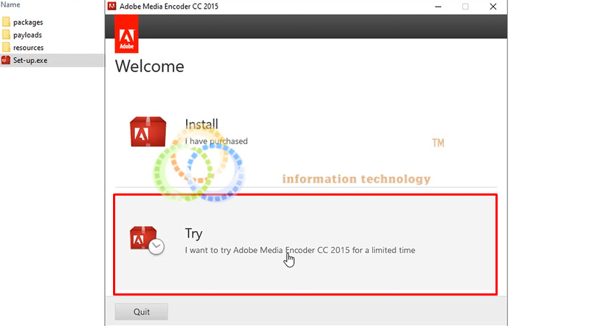Minimize the Adobe Media Encoder window
This screenshot has height=326, width=594.
click(x=438, y=7)
